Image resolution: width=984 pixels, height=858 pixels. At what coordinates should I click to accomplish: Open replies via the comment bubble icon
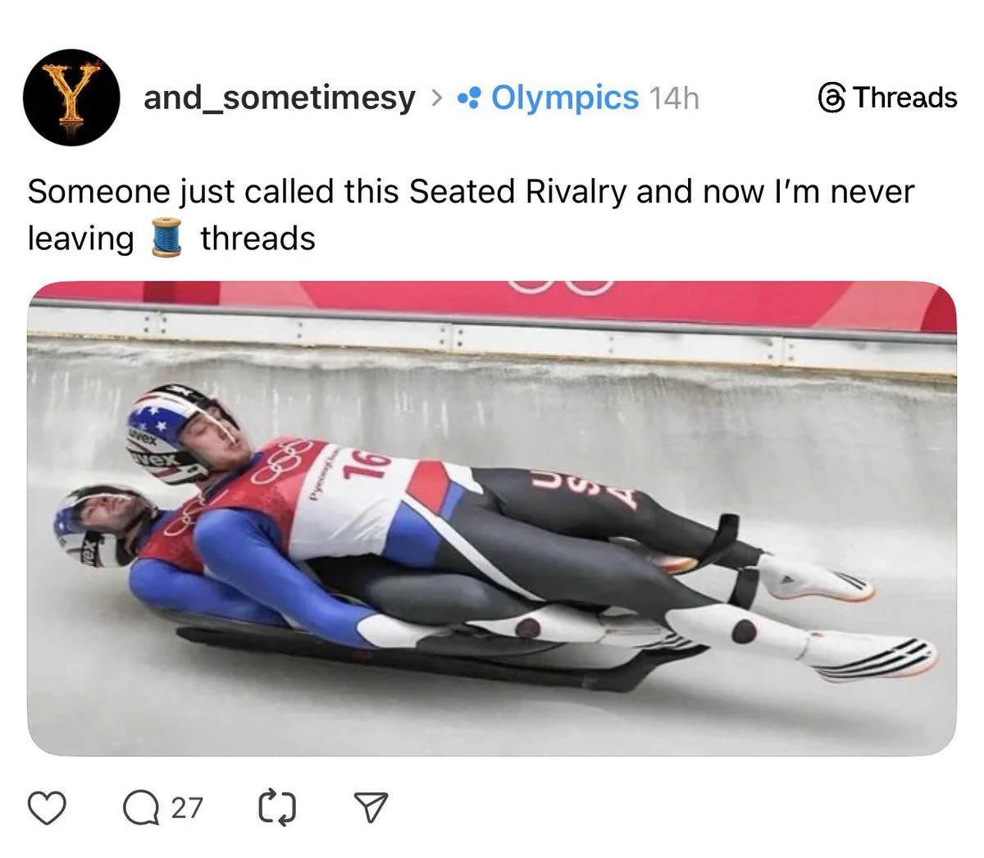[141, 807]
